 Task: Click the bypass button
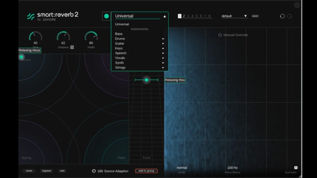click(x=47, y=171)
